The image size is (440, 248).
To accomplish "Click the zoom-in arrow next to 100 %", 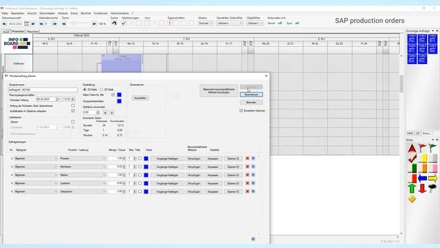I will [x=94, y=23].
